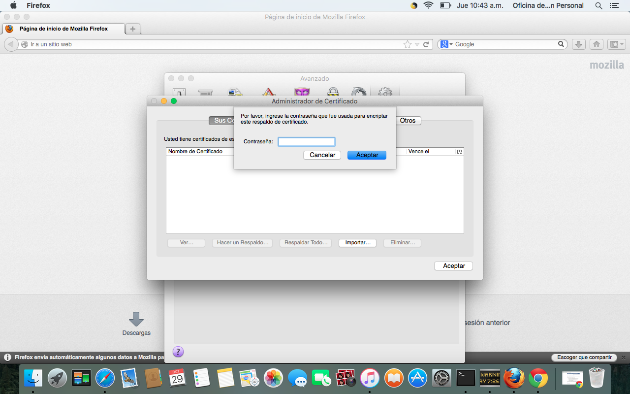Open Messages app in the dock
This screenshot has height=394, width=630.
tap(297, 378)
